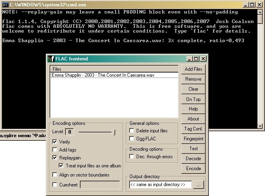
Task: Click cmd window scrollbar up arrow
Action: (260, 12)
